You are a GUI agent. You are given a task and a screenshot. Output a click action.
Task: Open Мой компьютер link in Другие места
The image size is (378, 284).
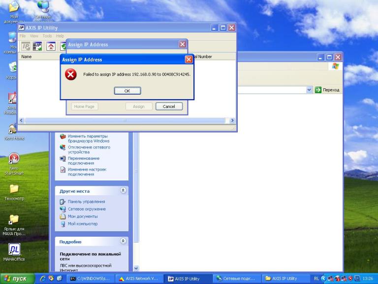(83, 224)
